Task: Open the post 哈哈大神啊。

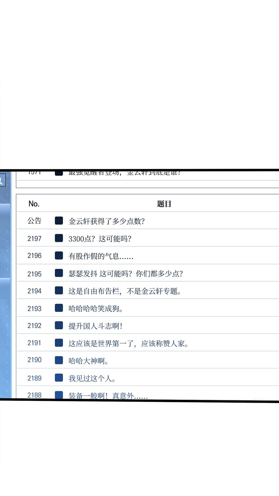Action: 88,361
